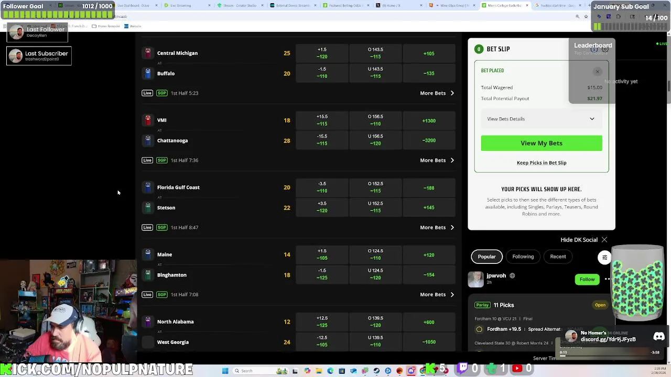Viewport: 671px width, 377px height.
Task: Click the VMI team jersey icon
Action: coord(148,120)
